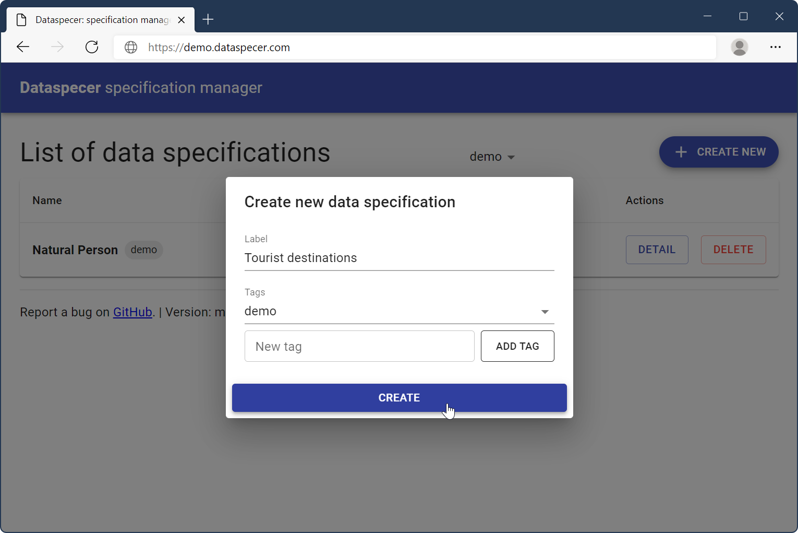Viewport: 798px width, 533px height.
Task: Close the Dataspecer browser tab
Action: pyautogui.click(x=182, y=20)
